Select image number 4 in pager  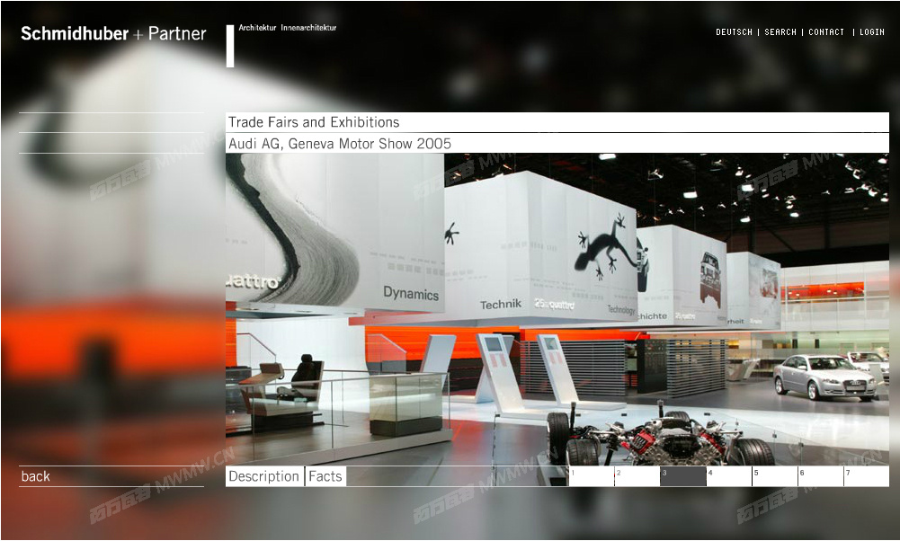[x=729, y=476]
